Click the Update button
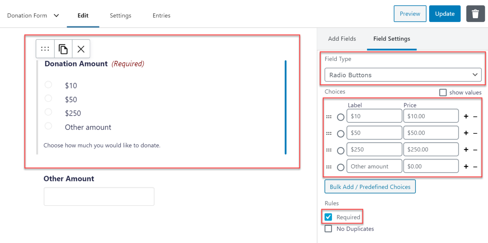 coord(444,14)
